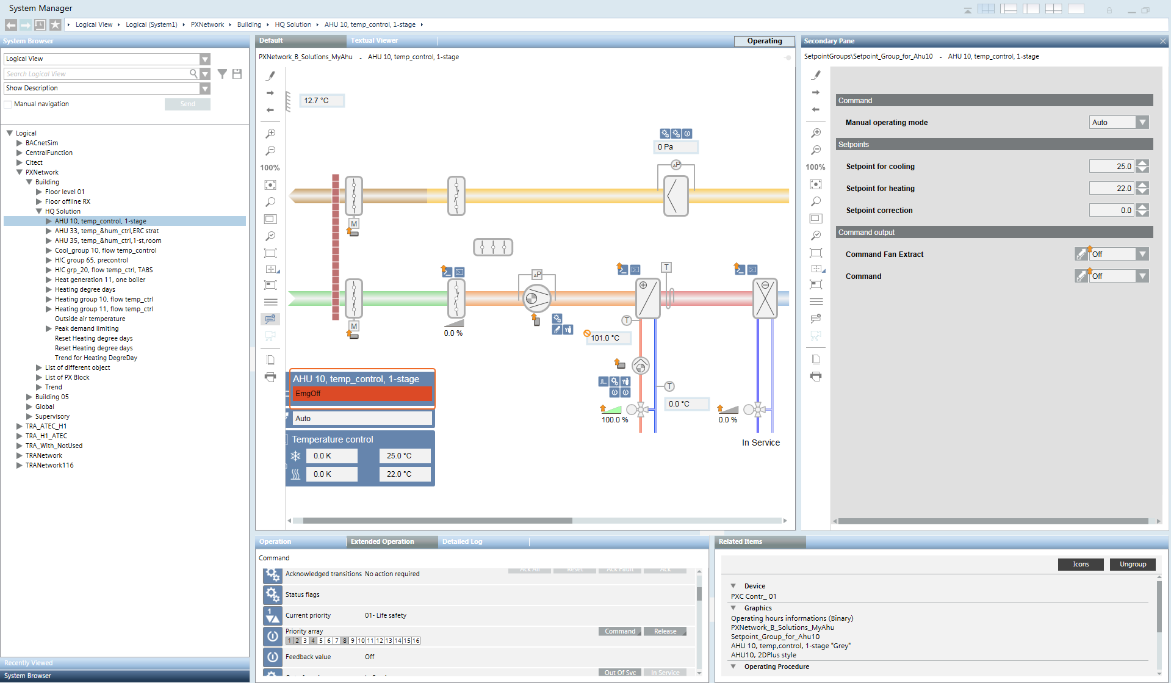
Task: Open the Detailed Log tab
Action: tap(462, 541)
